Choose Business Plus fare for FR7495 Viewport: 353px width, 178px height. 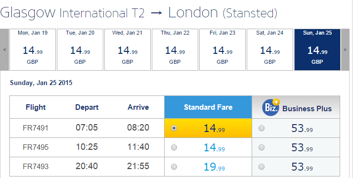(262, 147)
